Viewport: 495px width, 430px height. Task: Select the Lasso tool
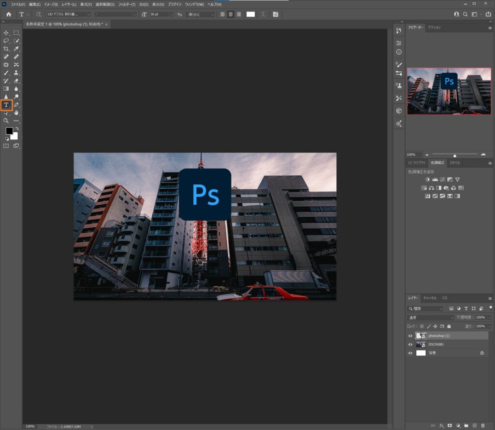(6, 41)
